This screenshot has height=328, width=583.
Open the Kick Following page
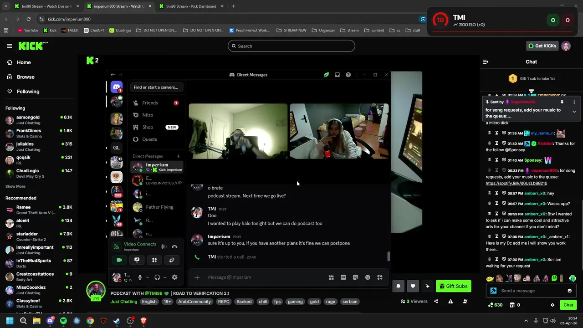tap(23, 92)
